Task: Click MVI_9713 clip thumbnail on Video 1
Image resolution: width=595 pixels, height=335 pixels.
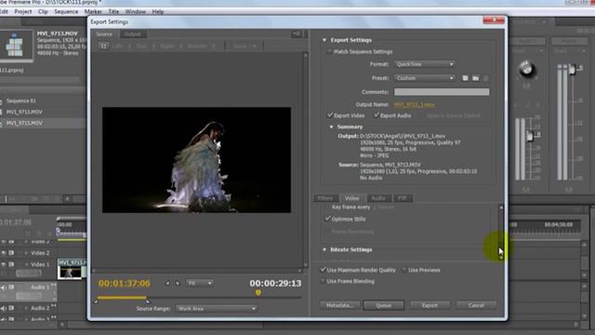Action: (71, 272)
